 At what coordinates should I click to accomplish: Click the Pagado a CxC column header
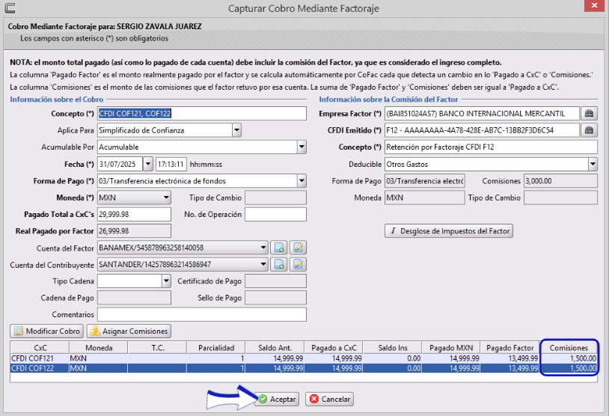pyautogui.click(x=334, y=348)
